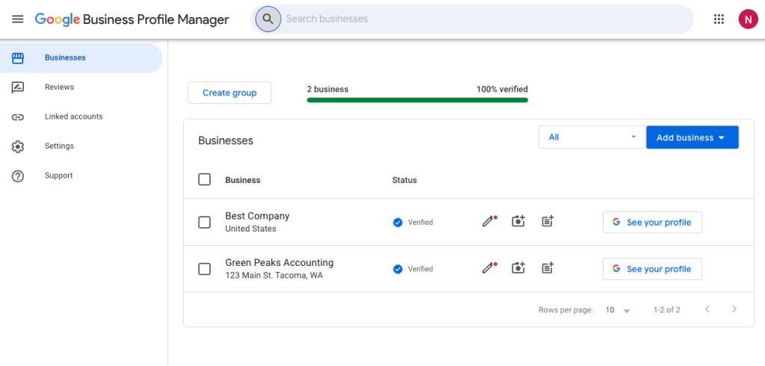
Task: See your profile for Green Peaks Accounting
Action: tap(652, 269)
